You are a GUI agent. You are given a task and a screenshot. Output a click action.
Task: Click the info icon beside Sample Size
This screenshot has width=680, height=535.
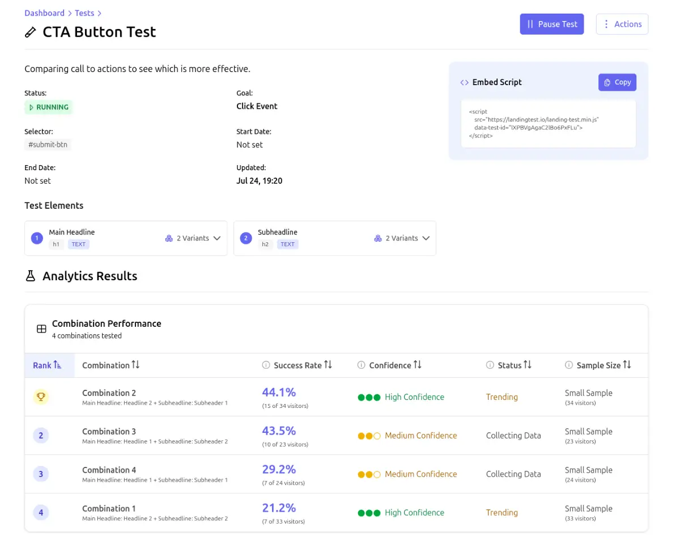point(568,365)
